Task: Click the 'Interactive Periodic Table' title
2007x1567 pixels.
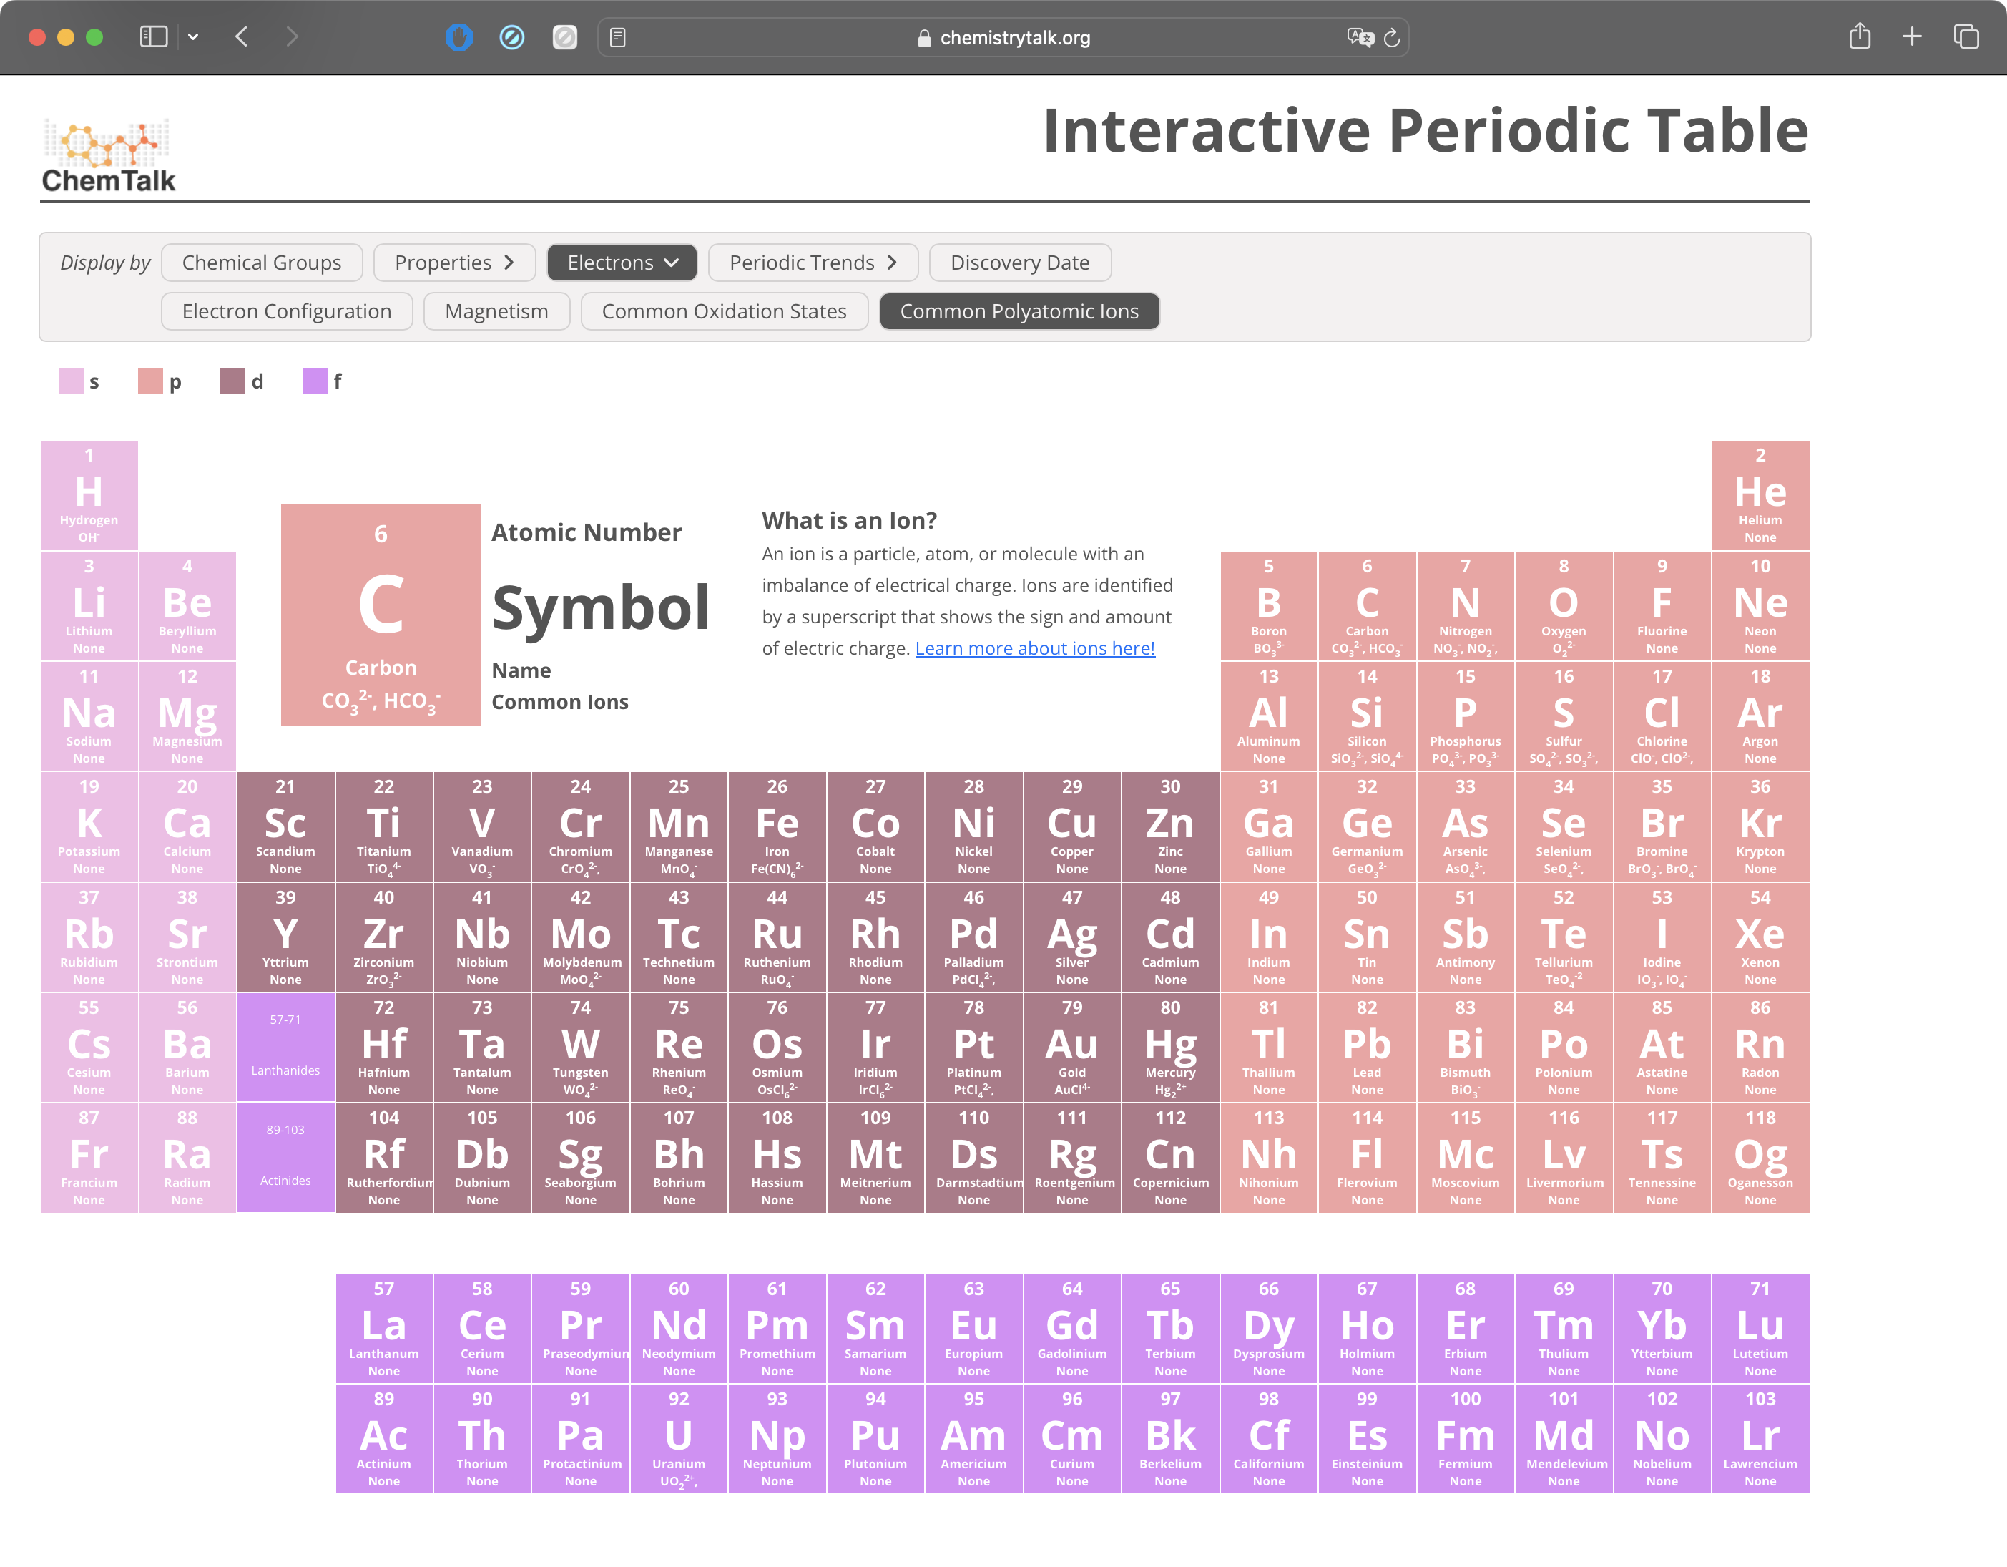Action: coord(1425,130)
